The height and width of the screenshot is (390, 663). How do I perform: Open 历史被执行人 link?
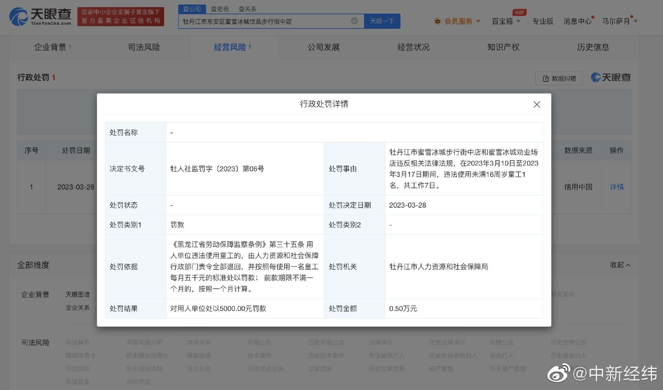[x=568, y=355]
